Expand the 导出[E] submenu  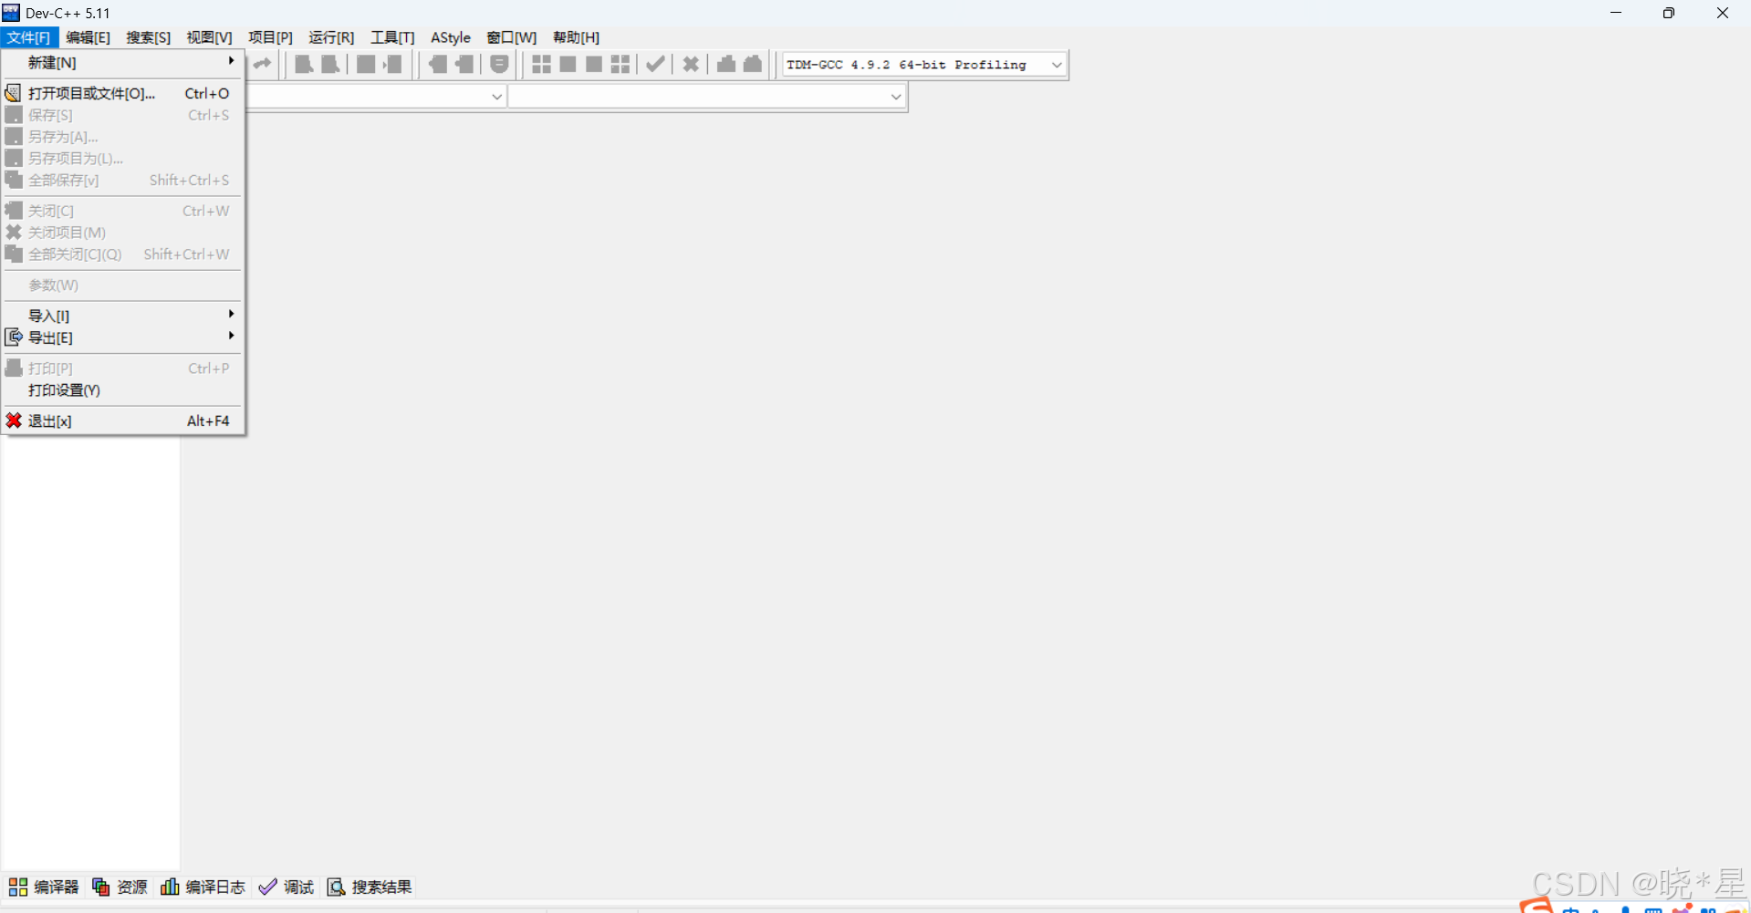click(x=123, y=337)
